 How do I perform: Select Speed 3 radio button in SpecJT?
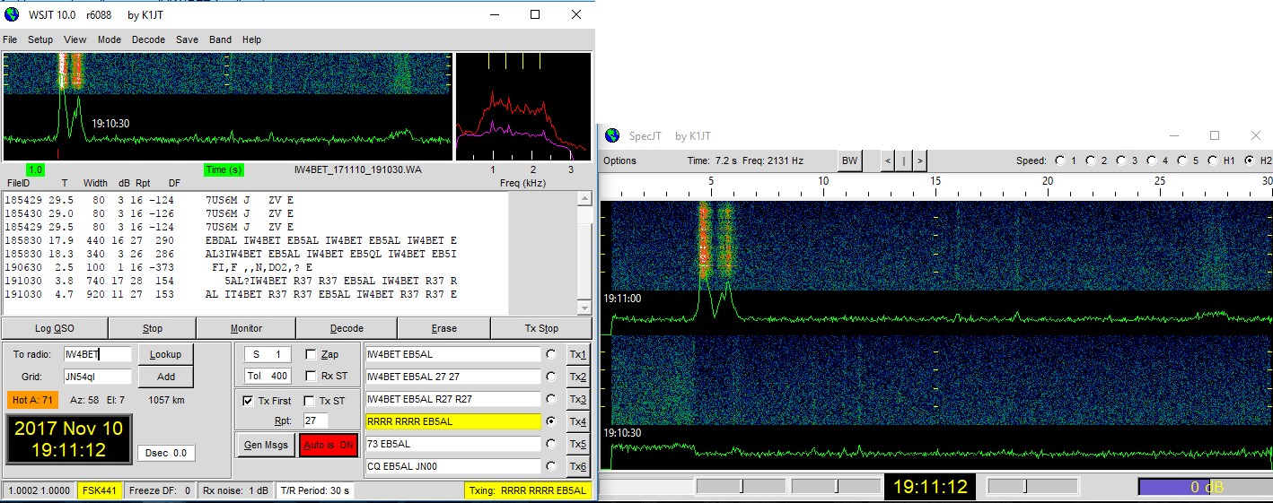pyautogui.click(x=1122, y=160)
